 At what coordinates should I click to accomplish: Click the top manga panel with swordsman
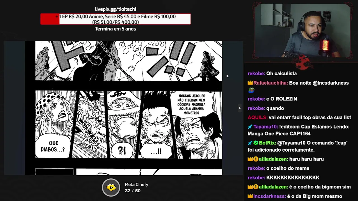(129, 61)
